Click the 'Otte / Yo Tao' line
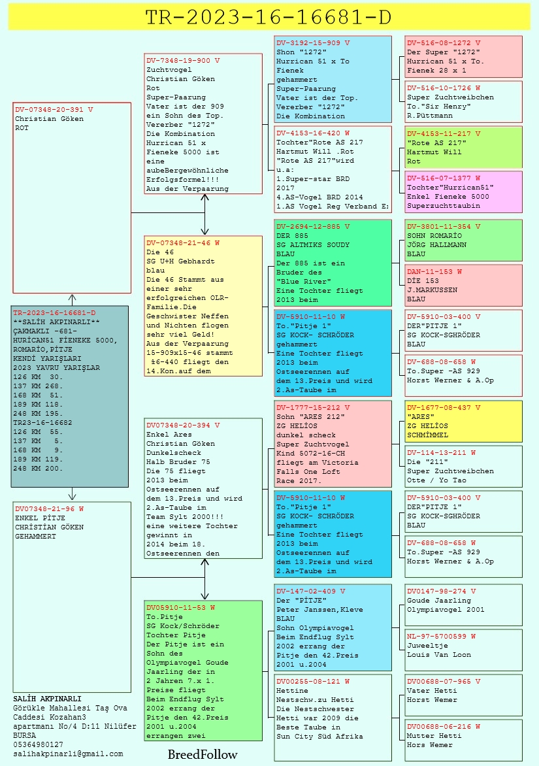The height and width of the screenshot is (766, 539). [437, 480]
